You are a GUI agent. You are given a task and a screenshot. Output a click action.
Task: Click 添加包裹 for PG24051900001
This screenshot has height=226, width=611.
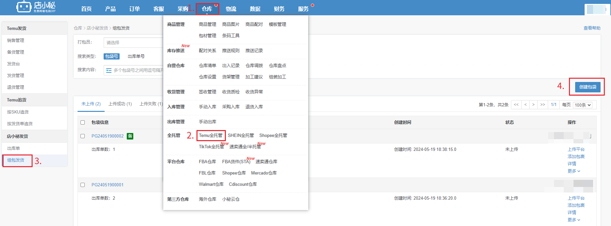(576, 206)
